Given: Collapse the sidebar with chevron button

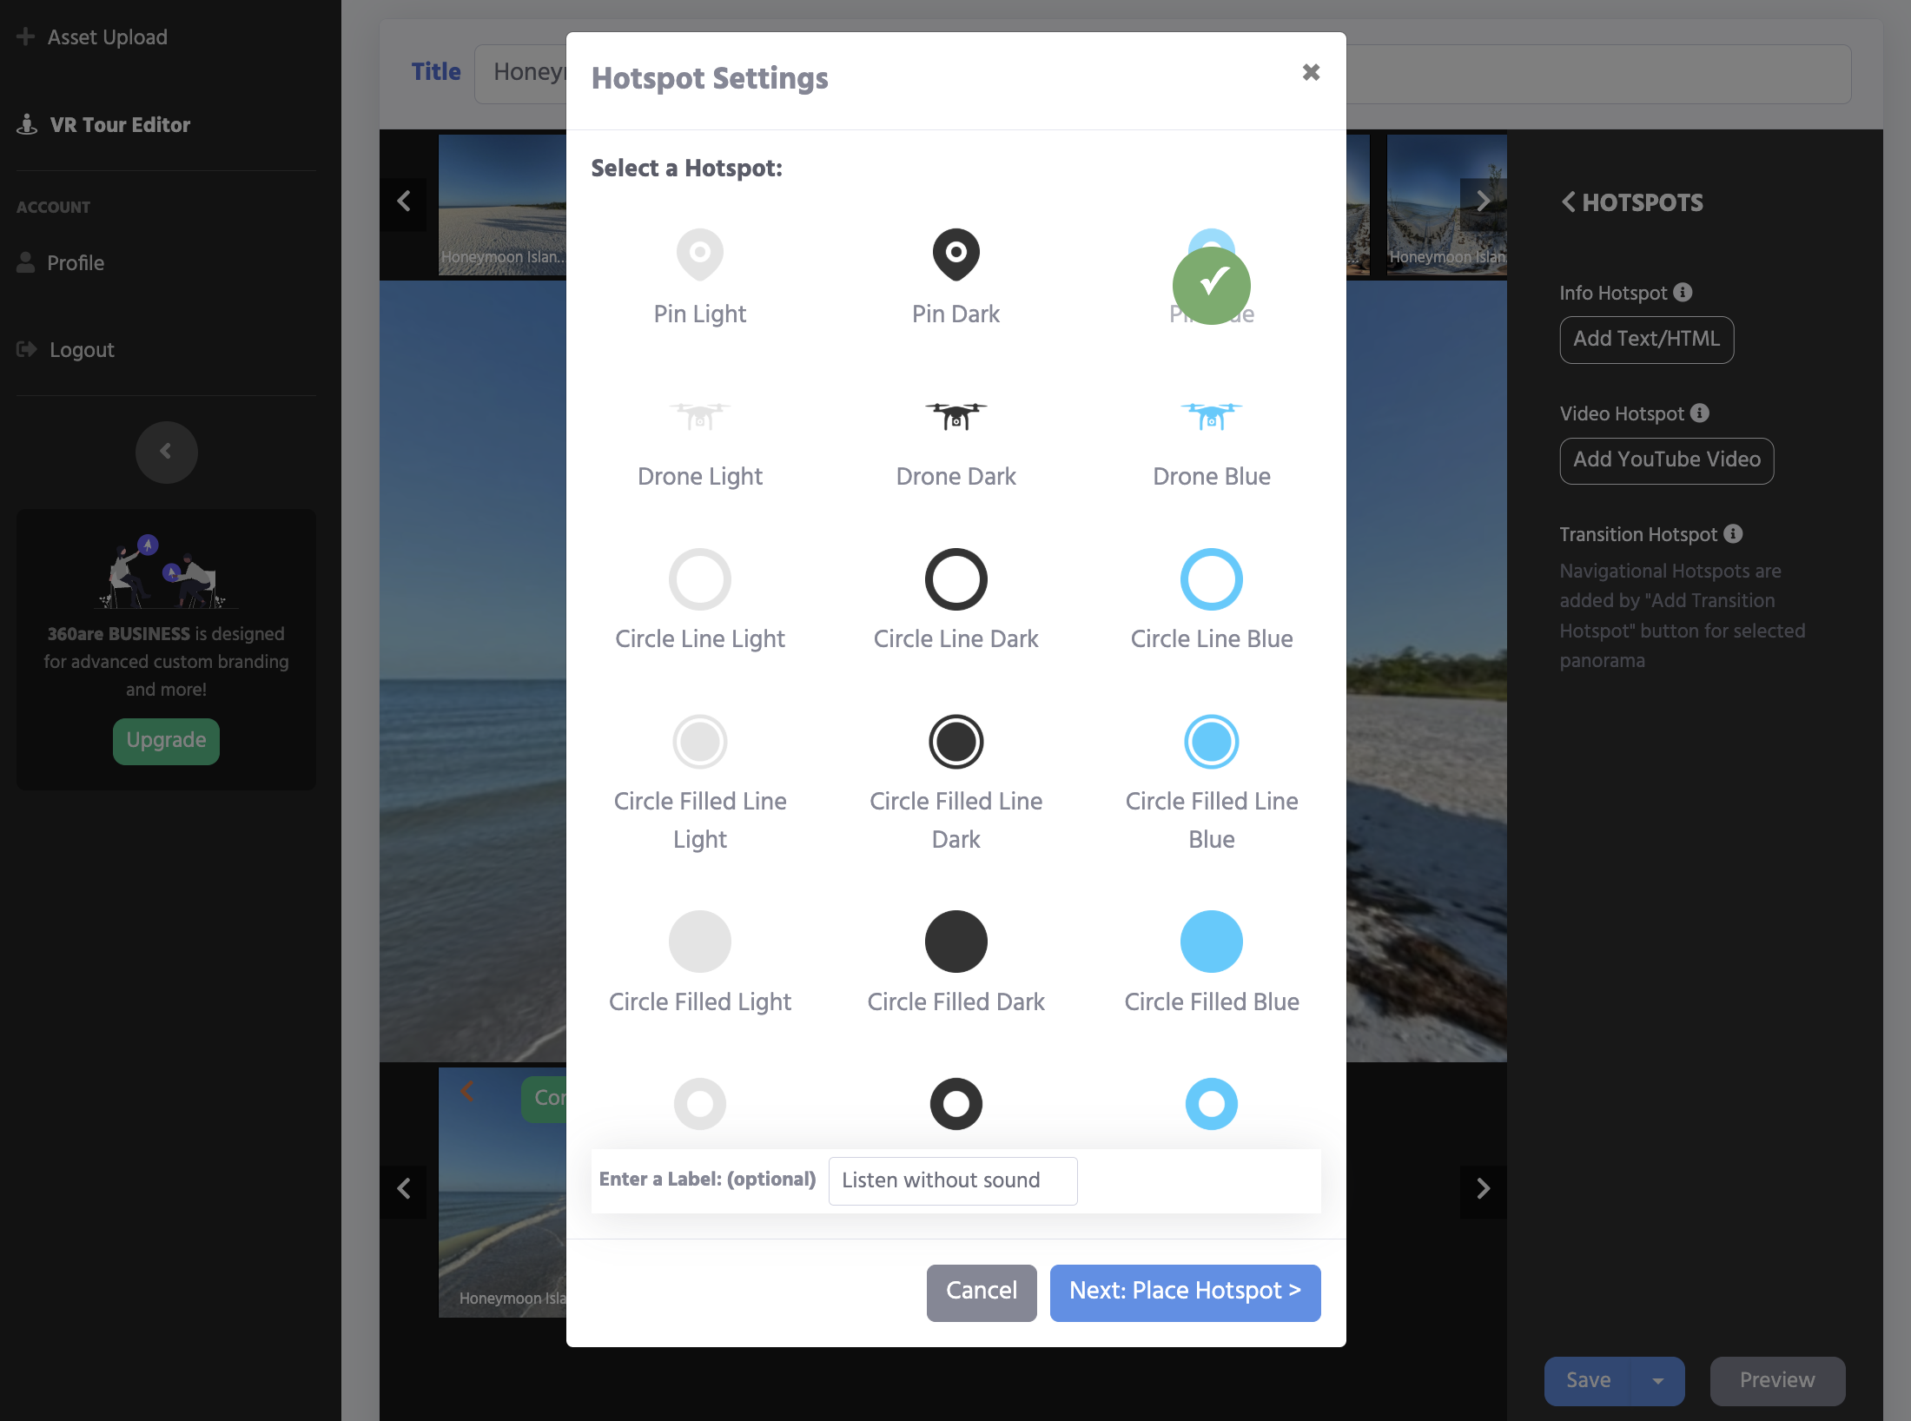Looking at the screenshot, I should (x=166, y=452).
